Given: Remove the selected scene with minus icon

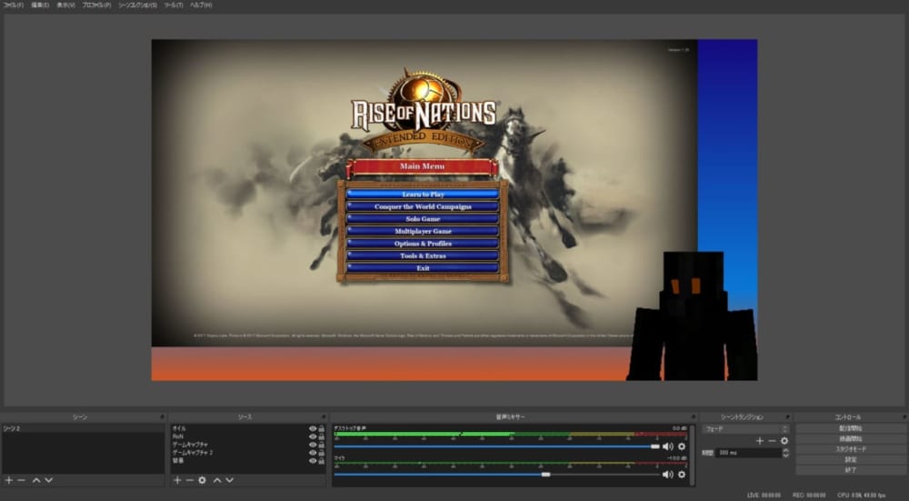Looking at the screenshot, I should (x=21, y=479).
